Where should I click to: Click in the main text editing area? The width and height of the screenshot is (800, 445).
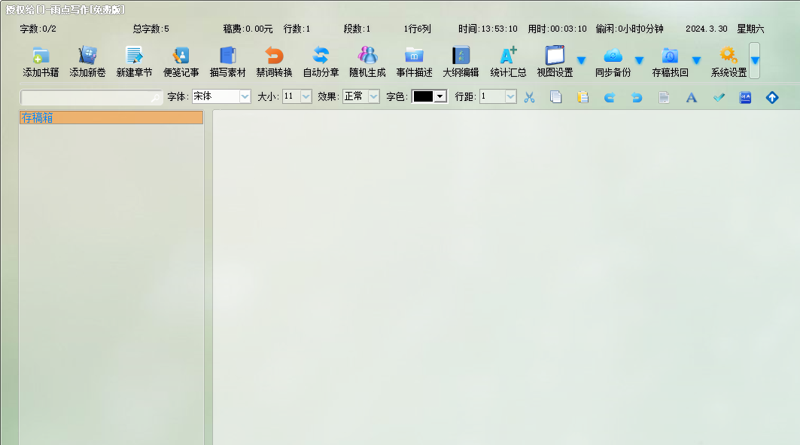coord(506,277)
